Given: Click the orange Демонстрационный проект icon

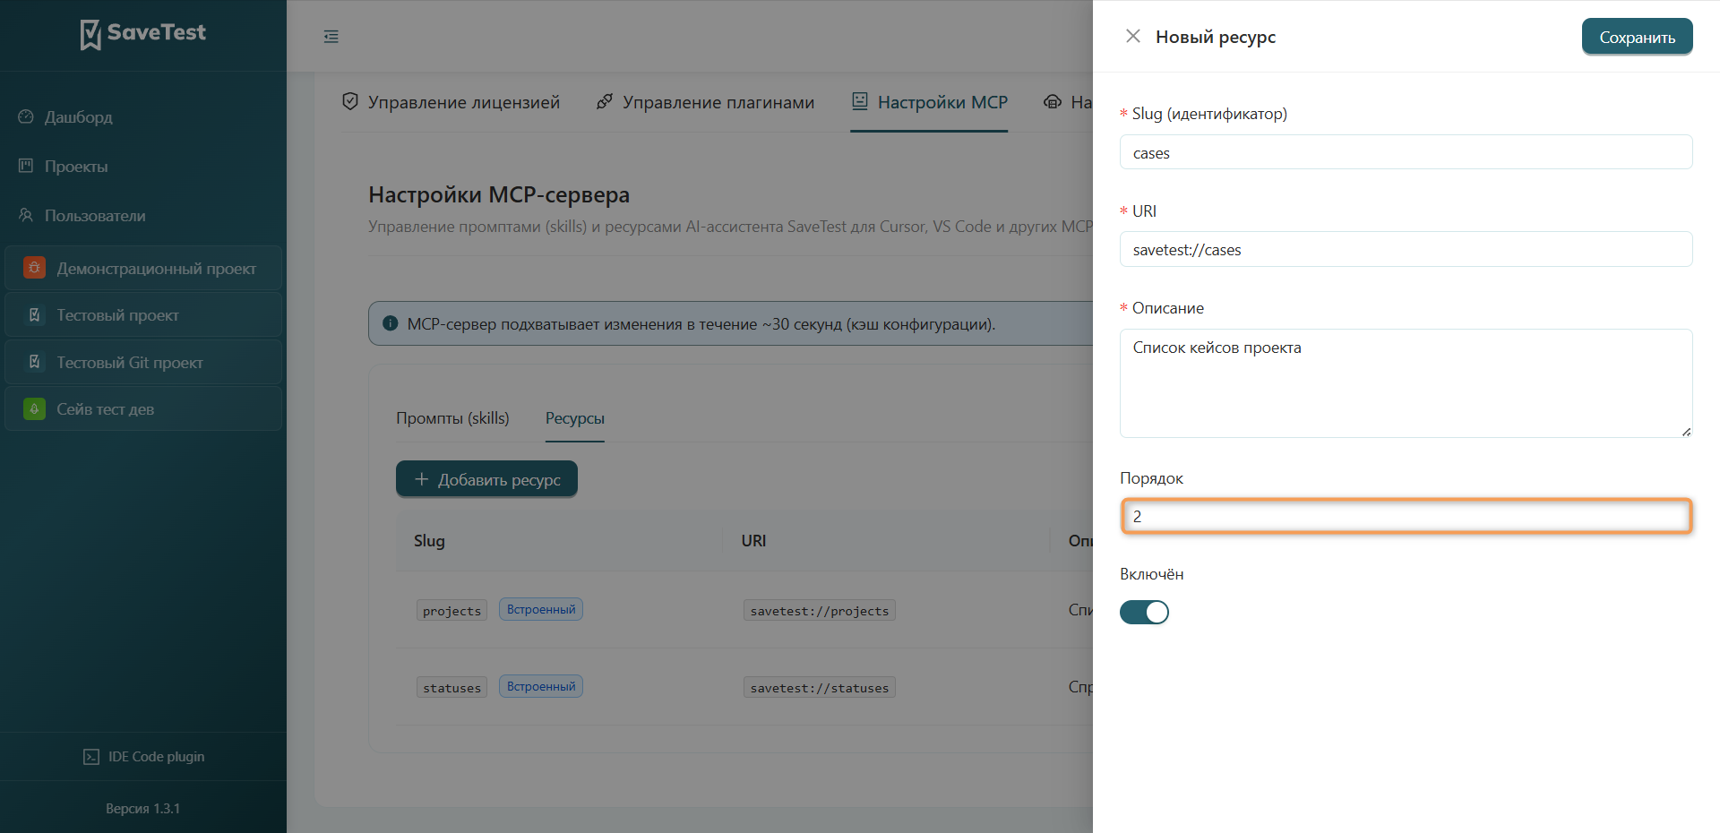Looking at the screenshot, I should 34,268.
